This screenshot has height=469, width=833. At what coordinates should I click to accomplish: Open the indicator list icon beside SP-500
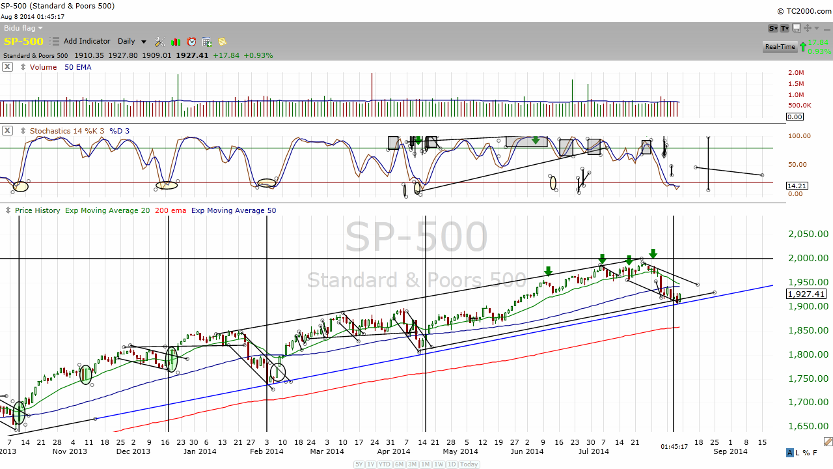(55, 42)
